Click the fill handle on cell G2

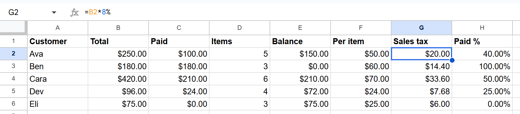click(452, 60)
